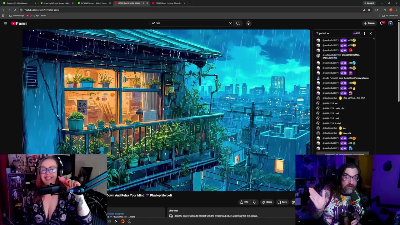Switch to Ghost Hunting Alone tab

click(x=168, y=3)
